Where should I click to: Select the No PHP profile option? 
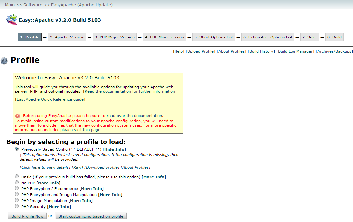pos(17,183)
